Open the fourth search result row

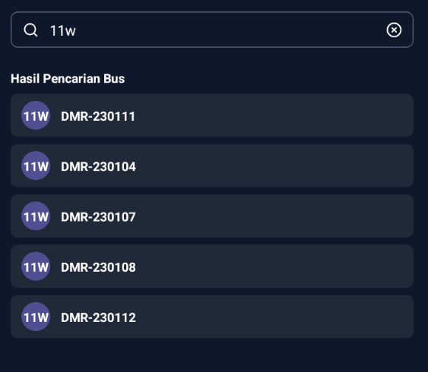212,266
